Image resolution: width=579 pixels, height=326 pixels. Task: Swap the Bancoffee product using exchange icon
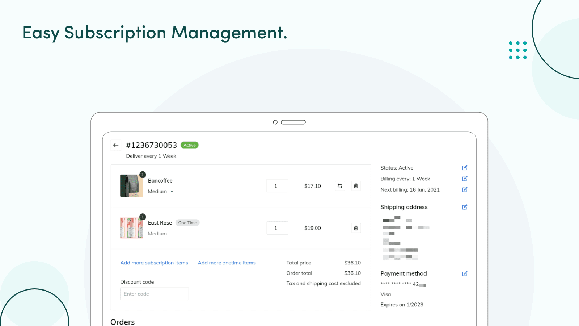(339, 185)
